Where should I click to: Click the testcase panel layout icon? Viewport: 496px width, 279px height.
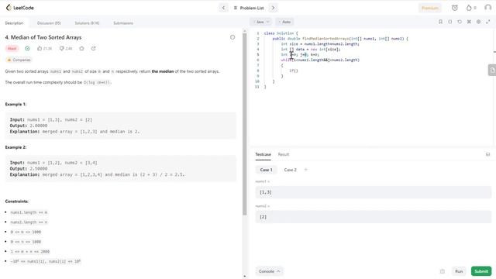coord(487,154)
